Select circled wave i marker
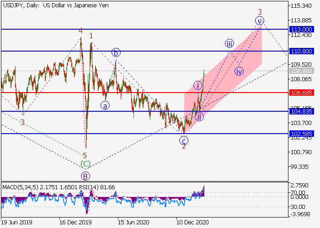The image size is (320, 228). pos(198,85)
